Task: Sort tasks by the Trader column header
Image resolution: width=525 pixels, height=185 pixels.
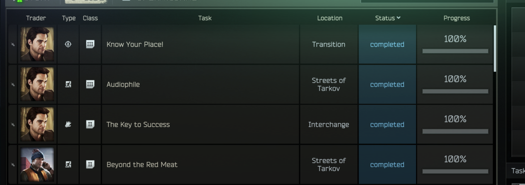Action: [x=36, y=18]
